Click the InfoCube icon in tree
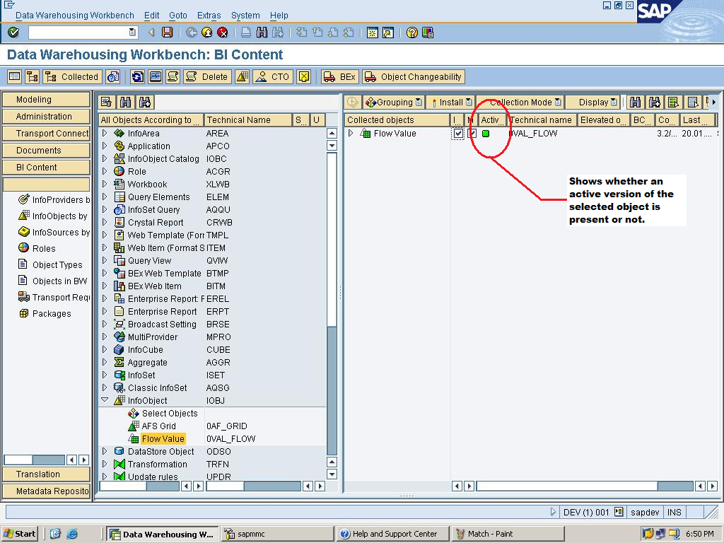The width and height of the screenshot is (724, 543). pyautogui.click(x=119, y=349)
